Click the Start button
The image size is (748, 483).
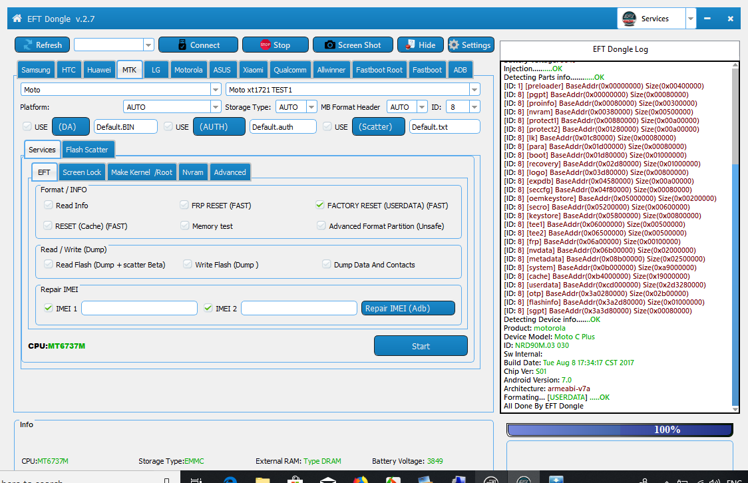tap(421, 346)
